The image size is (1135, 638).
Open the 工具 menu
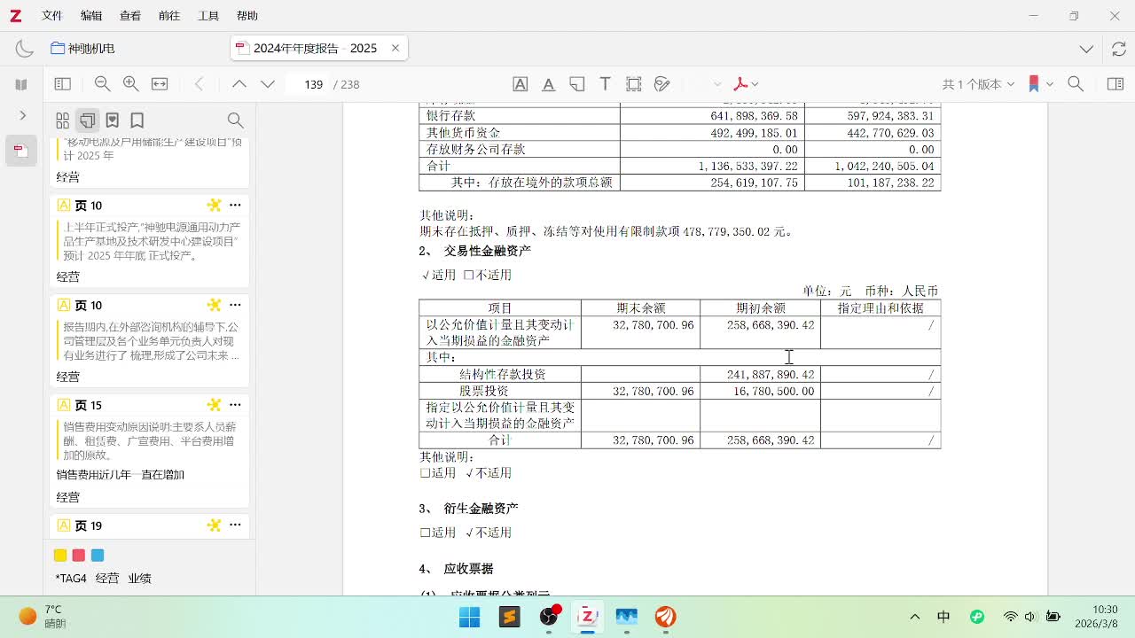click(x=208, y=16)
